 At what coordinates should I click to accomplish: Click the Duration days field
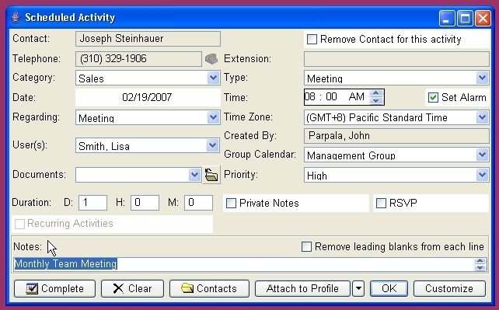(x=92, y=203)
